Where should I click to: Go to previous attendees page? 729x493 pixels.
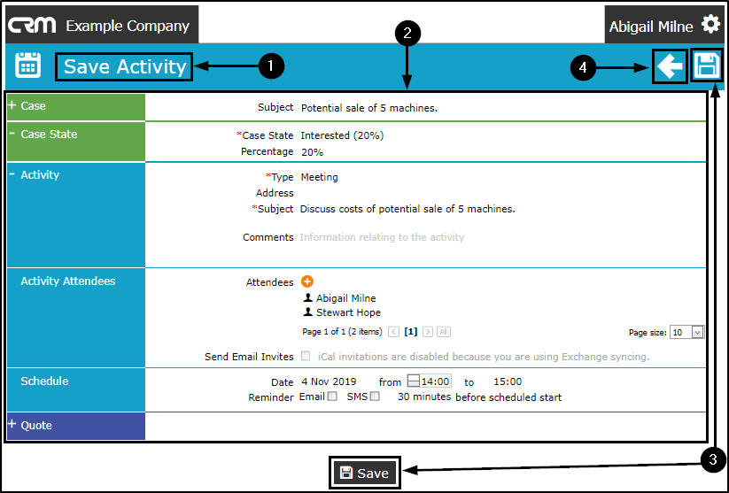coord(393,332)
